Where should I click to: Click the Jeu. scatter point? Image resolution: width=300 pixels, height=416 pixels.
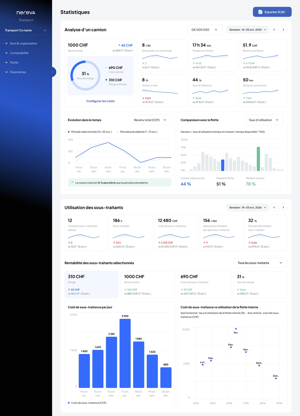point(236,329)
